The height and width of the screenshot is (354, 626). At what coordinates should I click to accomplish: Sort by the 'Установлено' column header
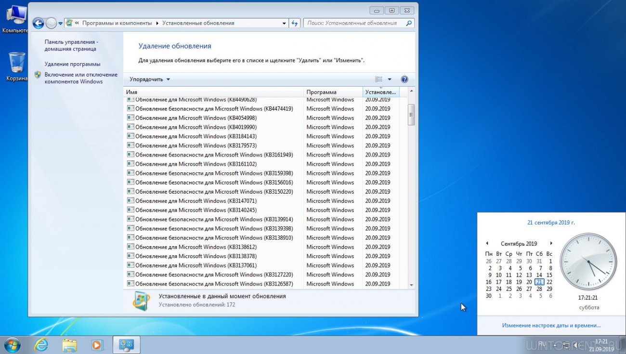coord(381,92)
